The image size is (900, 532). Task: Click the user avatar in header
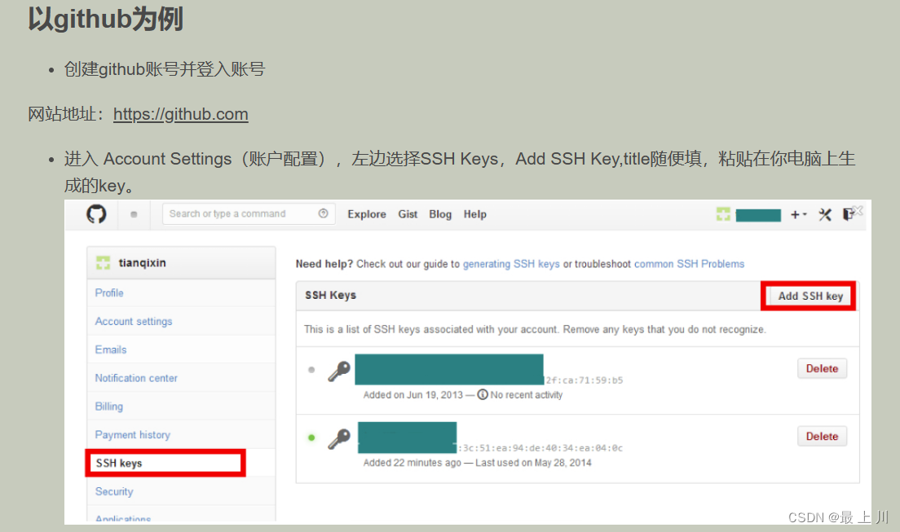(723, 214)
